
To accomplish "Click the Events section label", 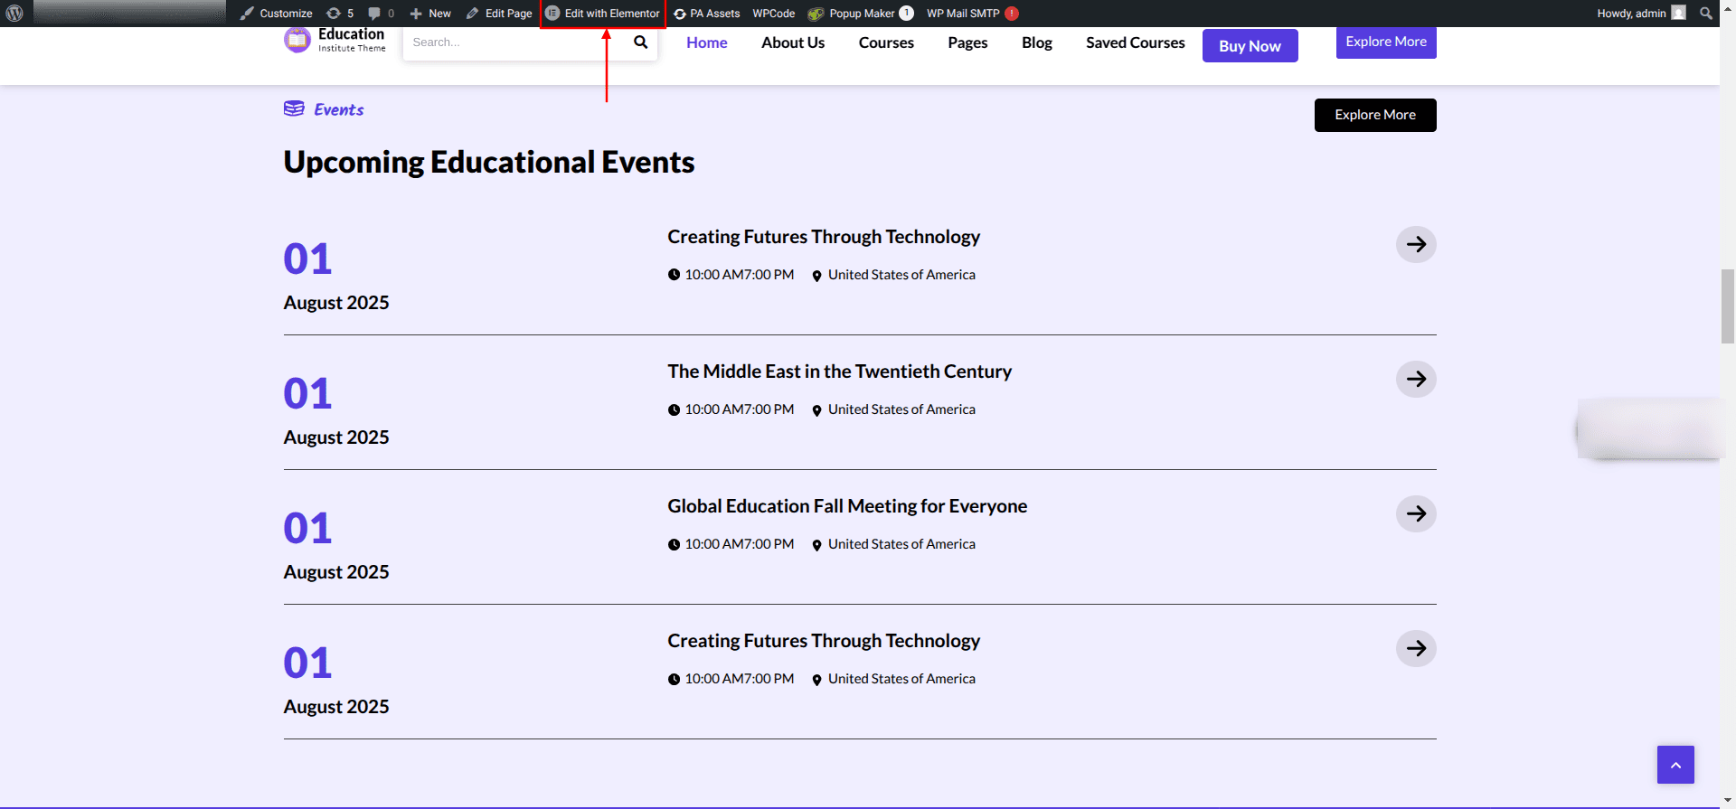I will (x=339, y=109).
